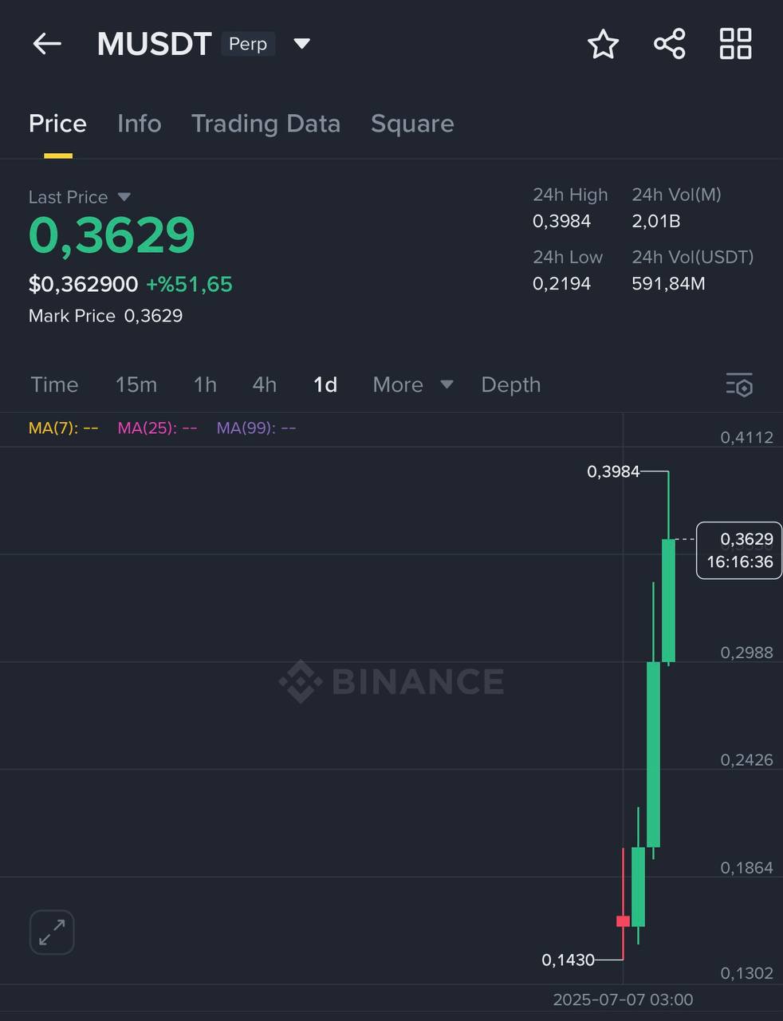This screenshot has width=783, height=1021.
Task: Tap the MA(7) indicator label
Action: click(63, 428)
